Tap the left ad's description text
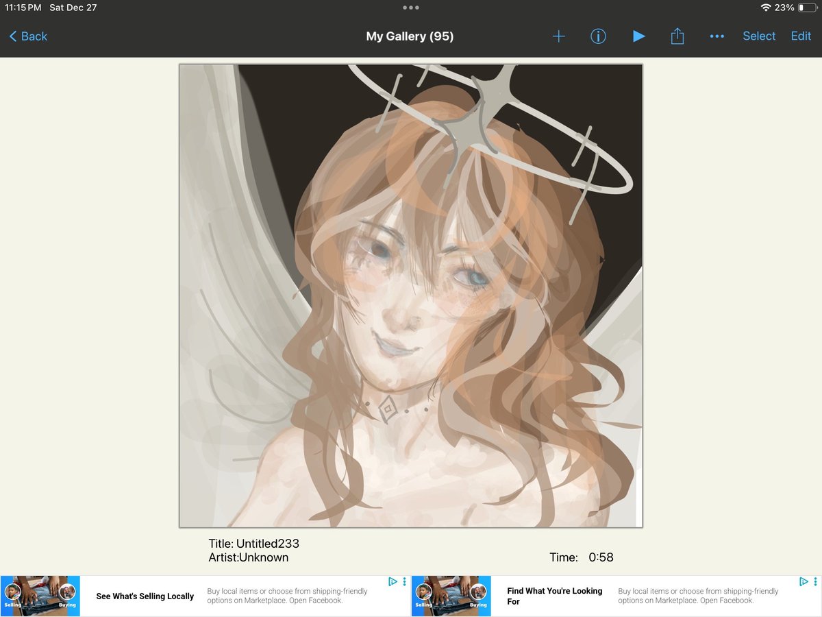822x617 pixels. 288,596
